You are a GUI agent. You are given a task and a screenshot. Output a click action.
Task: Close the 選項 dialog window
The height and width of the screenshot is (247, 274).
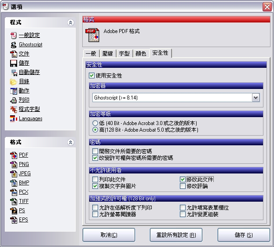[267, 7]
